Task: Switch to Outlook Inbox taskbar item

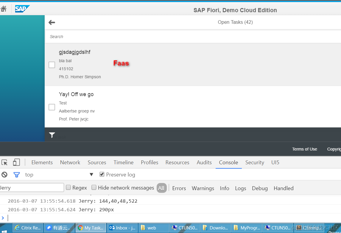Action: coord(123,228)
